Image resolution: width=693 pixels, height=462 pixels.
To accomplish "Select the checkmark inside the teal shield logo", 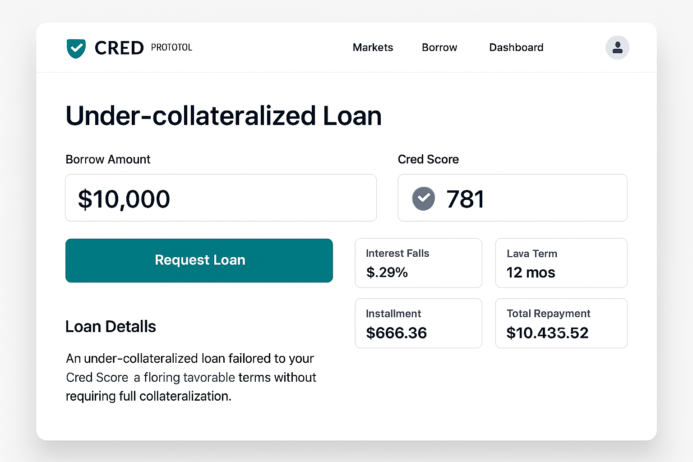I will pos(76,48).
